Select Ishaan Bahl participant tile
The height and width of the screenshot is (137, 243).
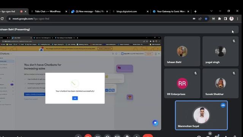click(182, 51)
